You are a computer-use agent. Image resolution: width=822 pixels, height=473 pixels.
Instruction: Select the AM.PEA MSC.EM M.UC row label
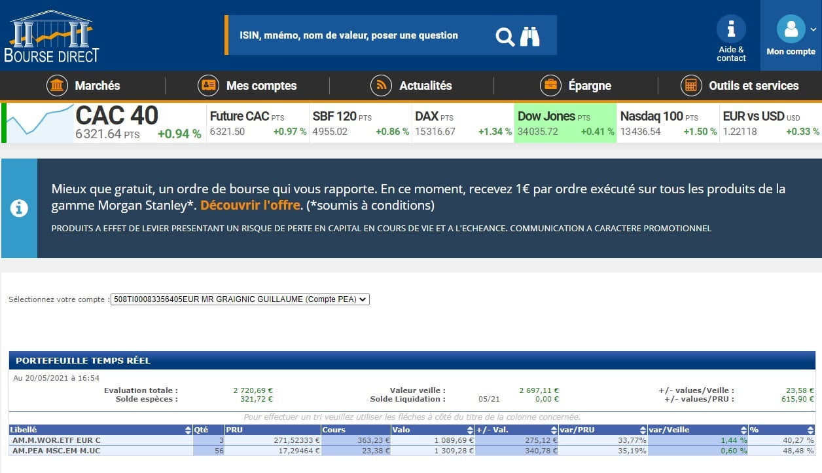[55, 451]
